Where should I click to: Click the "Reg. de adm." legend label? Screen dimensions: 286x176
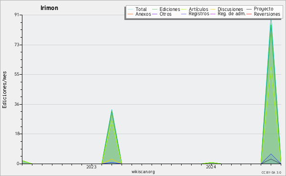[x=232, y=14]
